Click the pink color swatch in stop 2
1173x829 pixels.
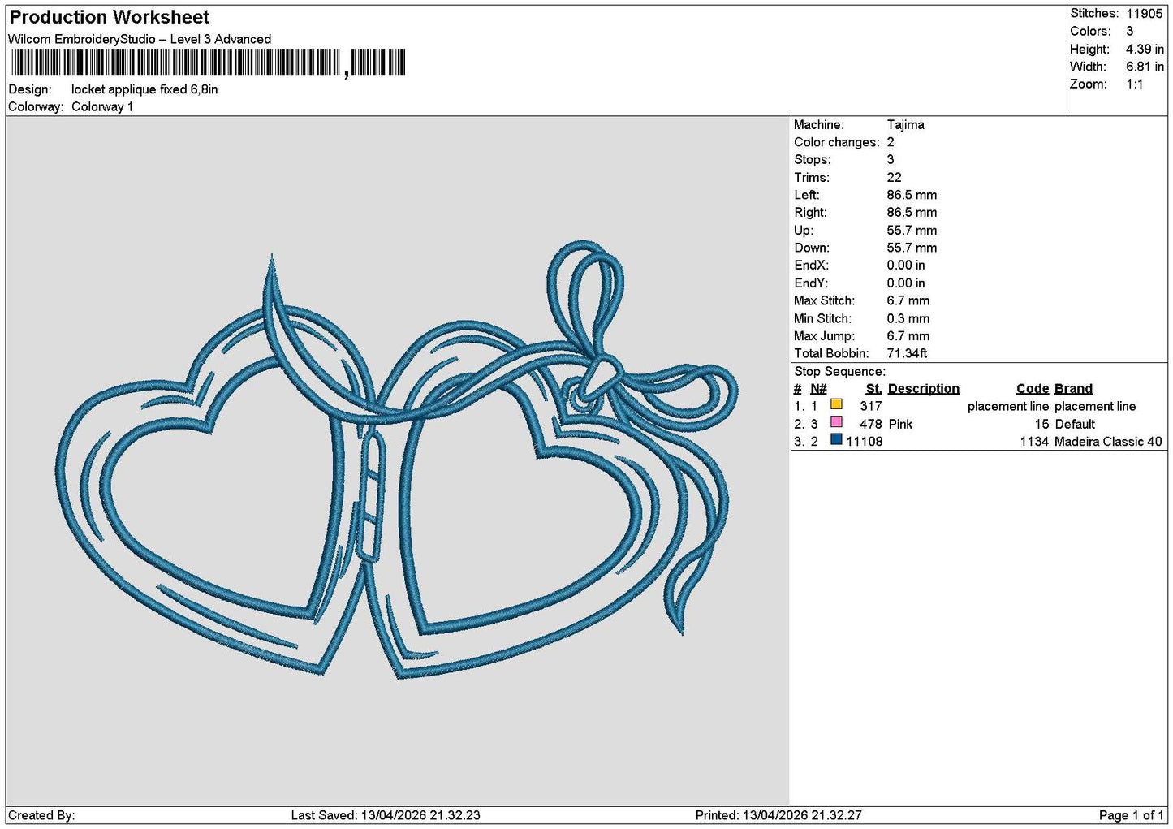pos(836,422)
